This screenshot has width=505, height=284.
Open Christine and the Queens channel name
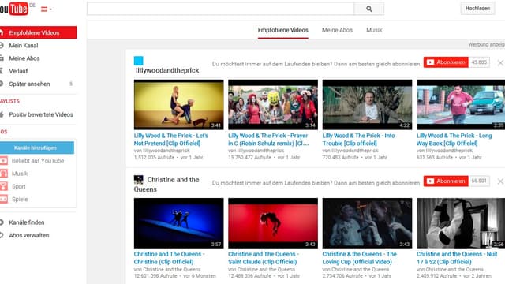166,184
